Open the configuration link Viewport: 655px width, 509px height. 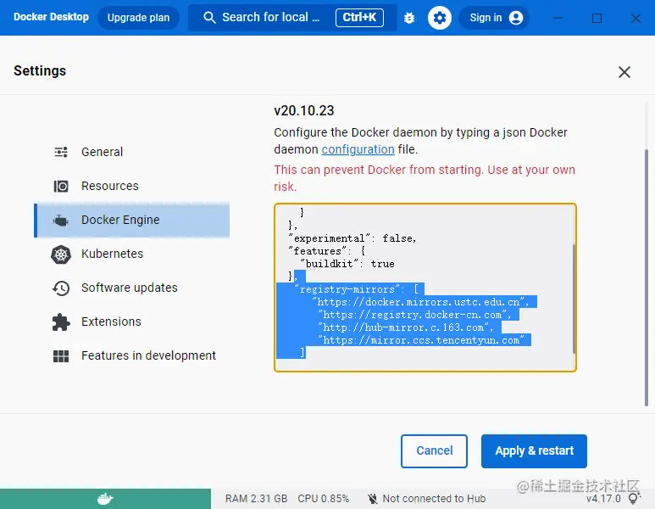pos(358,149)
